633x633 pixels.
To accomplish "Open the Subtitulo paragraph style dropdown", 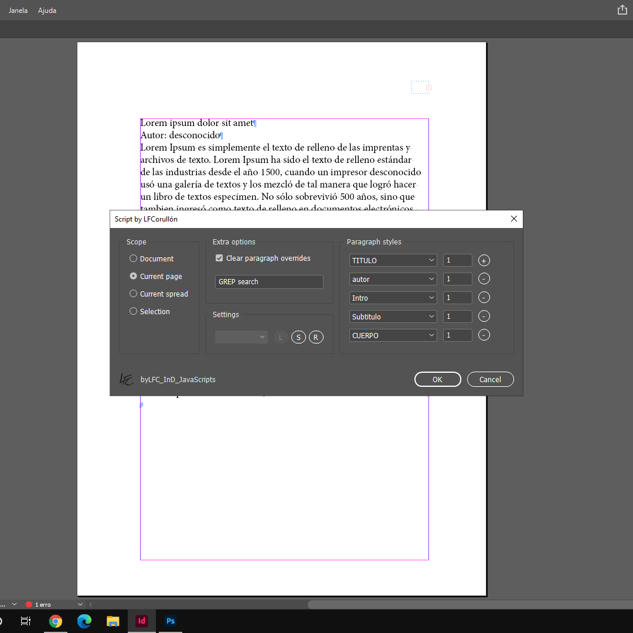I will (x=393, y=316).
